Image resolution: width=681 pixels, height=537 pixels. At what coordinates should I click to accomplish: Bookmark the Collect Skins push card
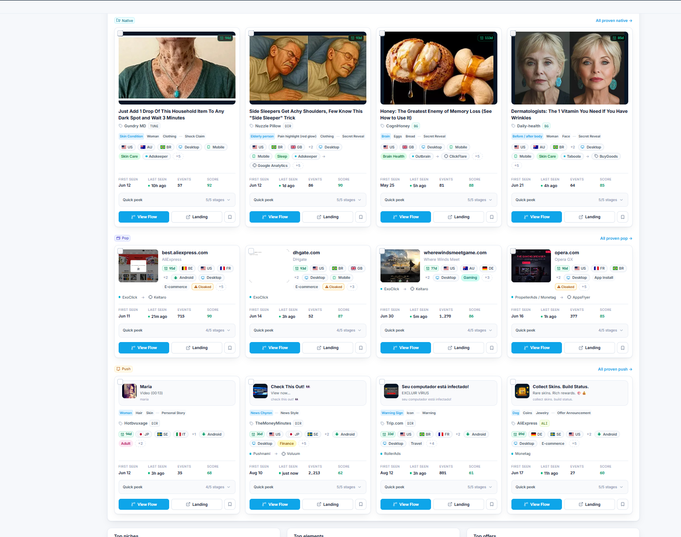[x=623, y=505]
